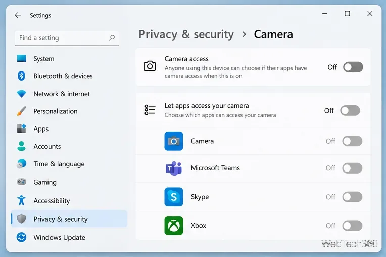This screenshot has width=386, height=257.
Task: Click the Privacy shield icon
Action: (21, 219)
